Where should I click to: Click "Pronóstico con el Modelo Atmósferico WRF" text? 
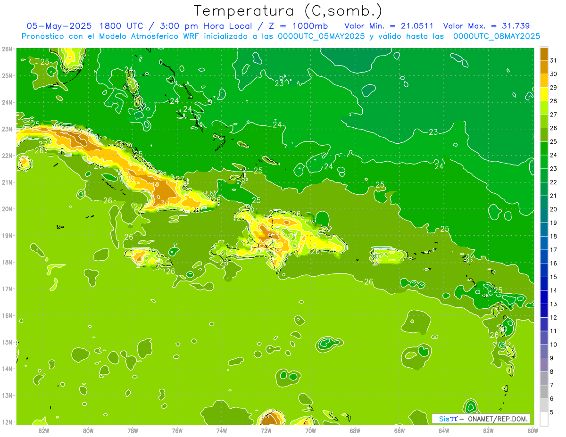110,36
